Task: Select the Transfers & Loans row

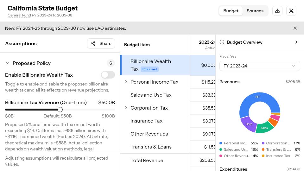Action: [168, 147]
